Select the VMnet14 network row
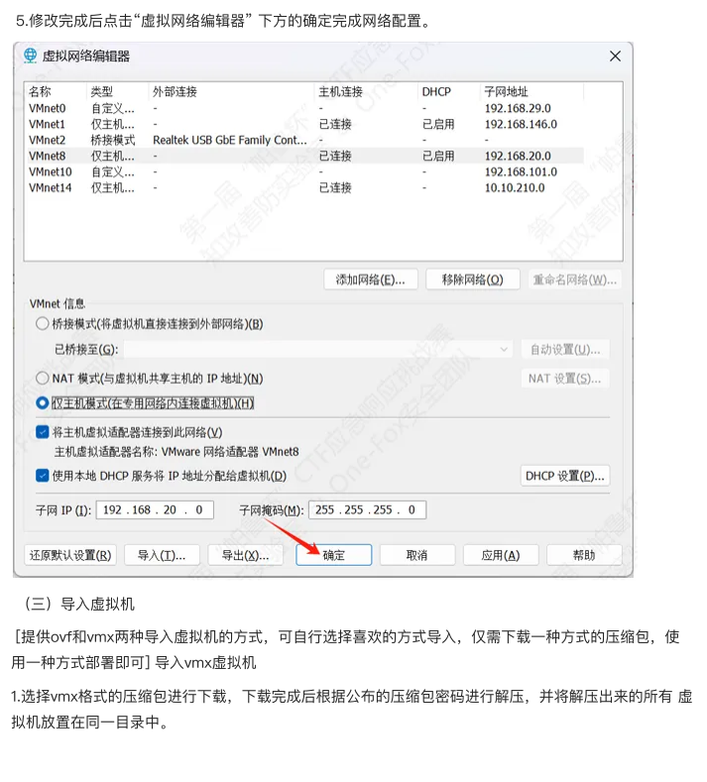The height and width of the screenshot is (782, 707). coord(50,187)
